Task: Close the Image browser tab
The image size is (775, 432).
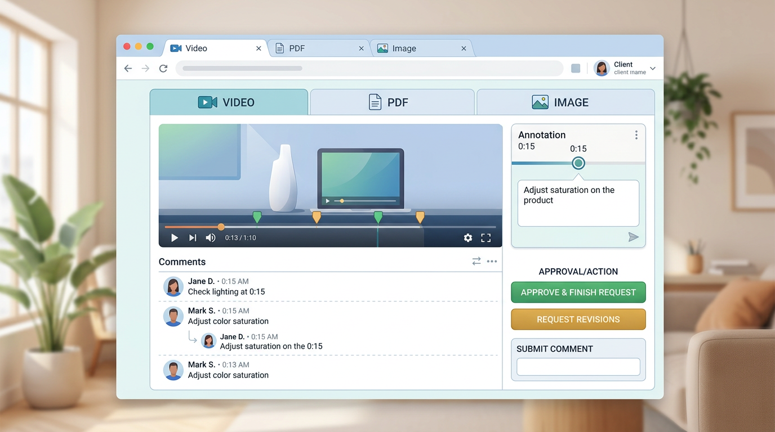Action: pos(464,48)
